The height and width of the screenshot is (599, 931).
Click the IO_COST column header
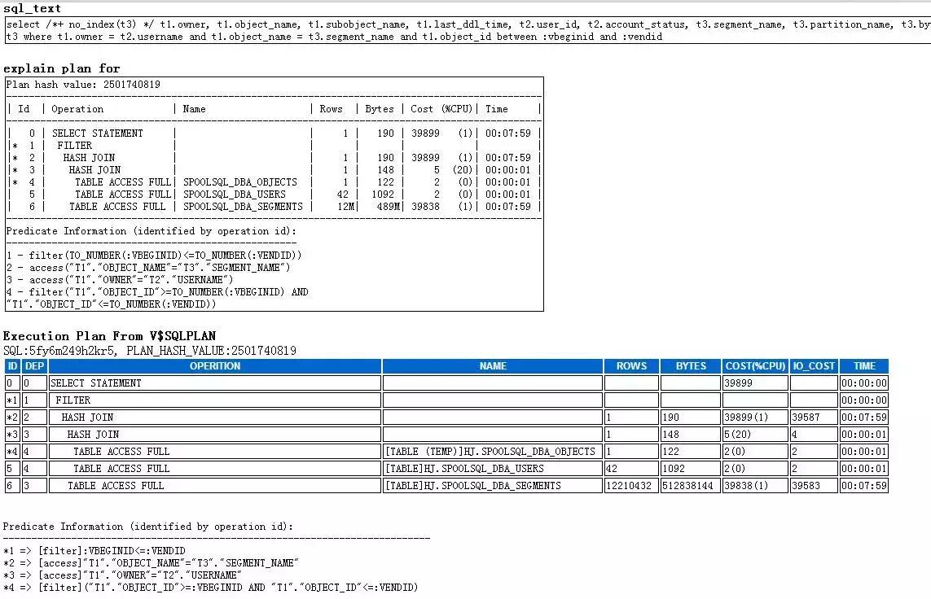coord(813,366)
